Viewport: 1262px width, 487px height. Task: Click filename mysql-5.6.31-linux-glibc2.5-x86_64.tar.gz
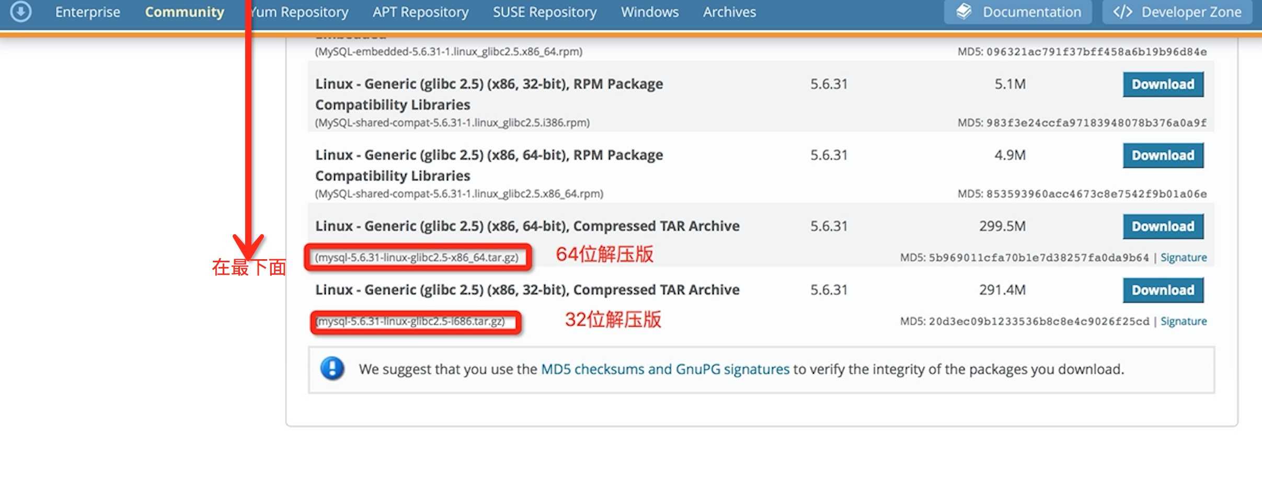point(417,258)
